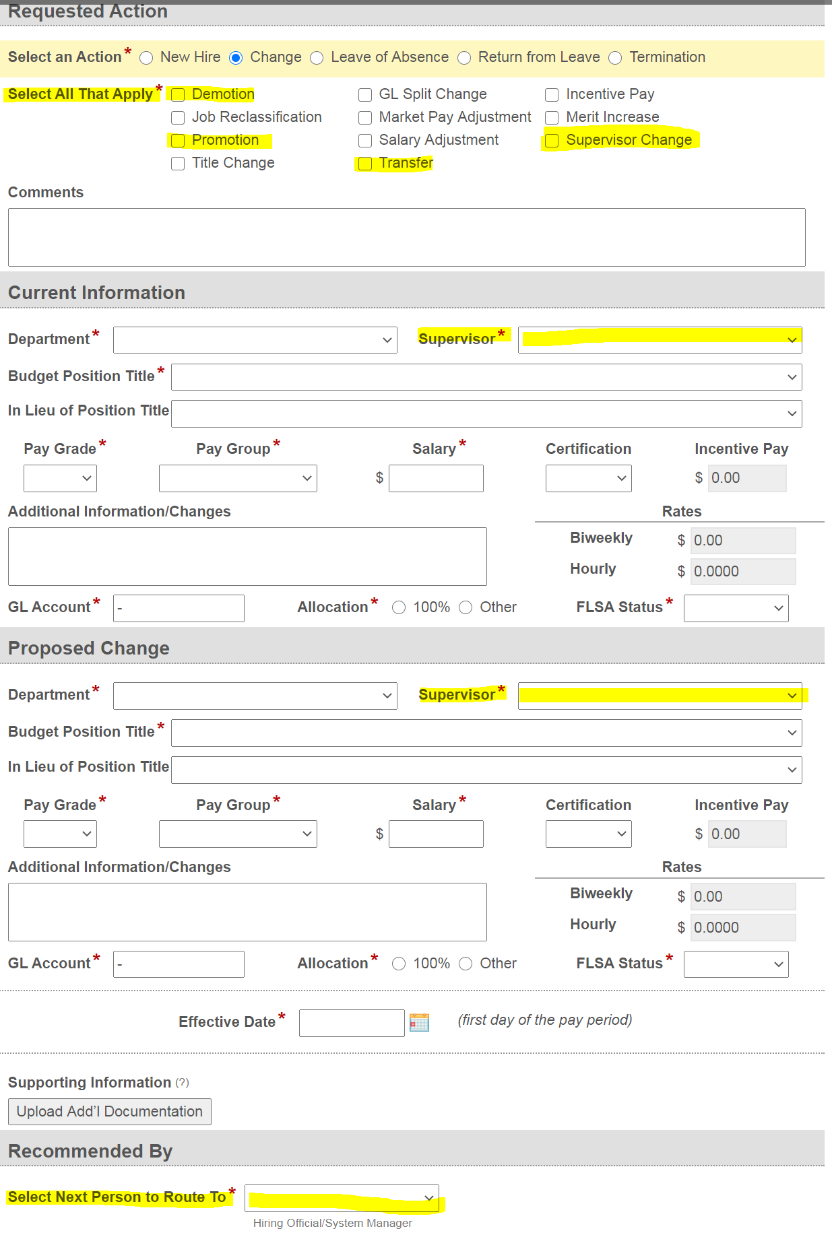Click the Effective Date input field
This screenshot has height=1237, width=832.
point(351,1023)
